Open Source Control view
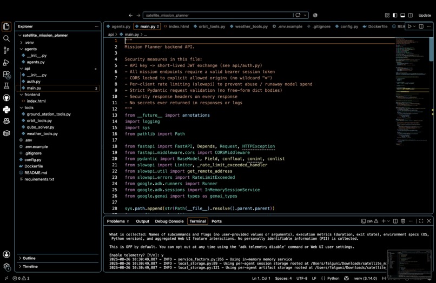The width and height of the screenshot is (436, 283). point(6,50)
